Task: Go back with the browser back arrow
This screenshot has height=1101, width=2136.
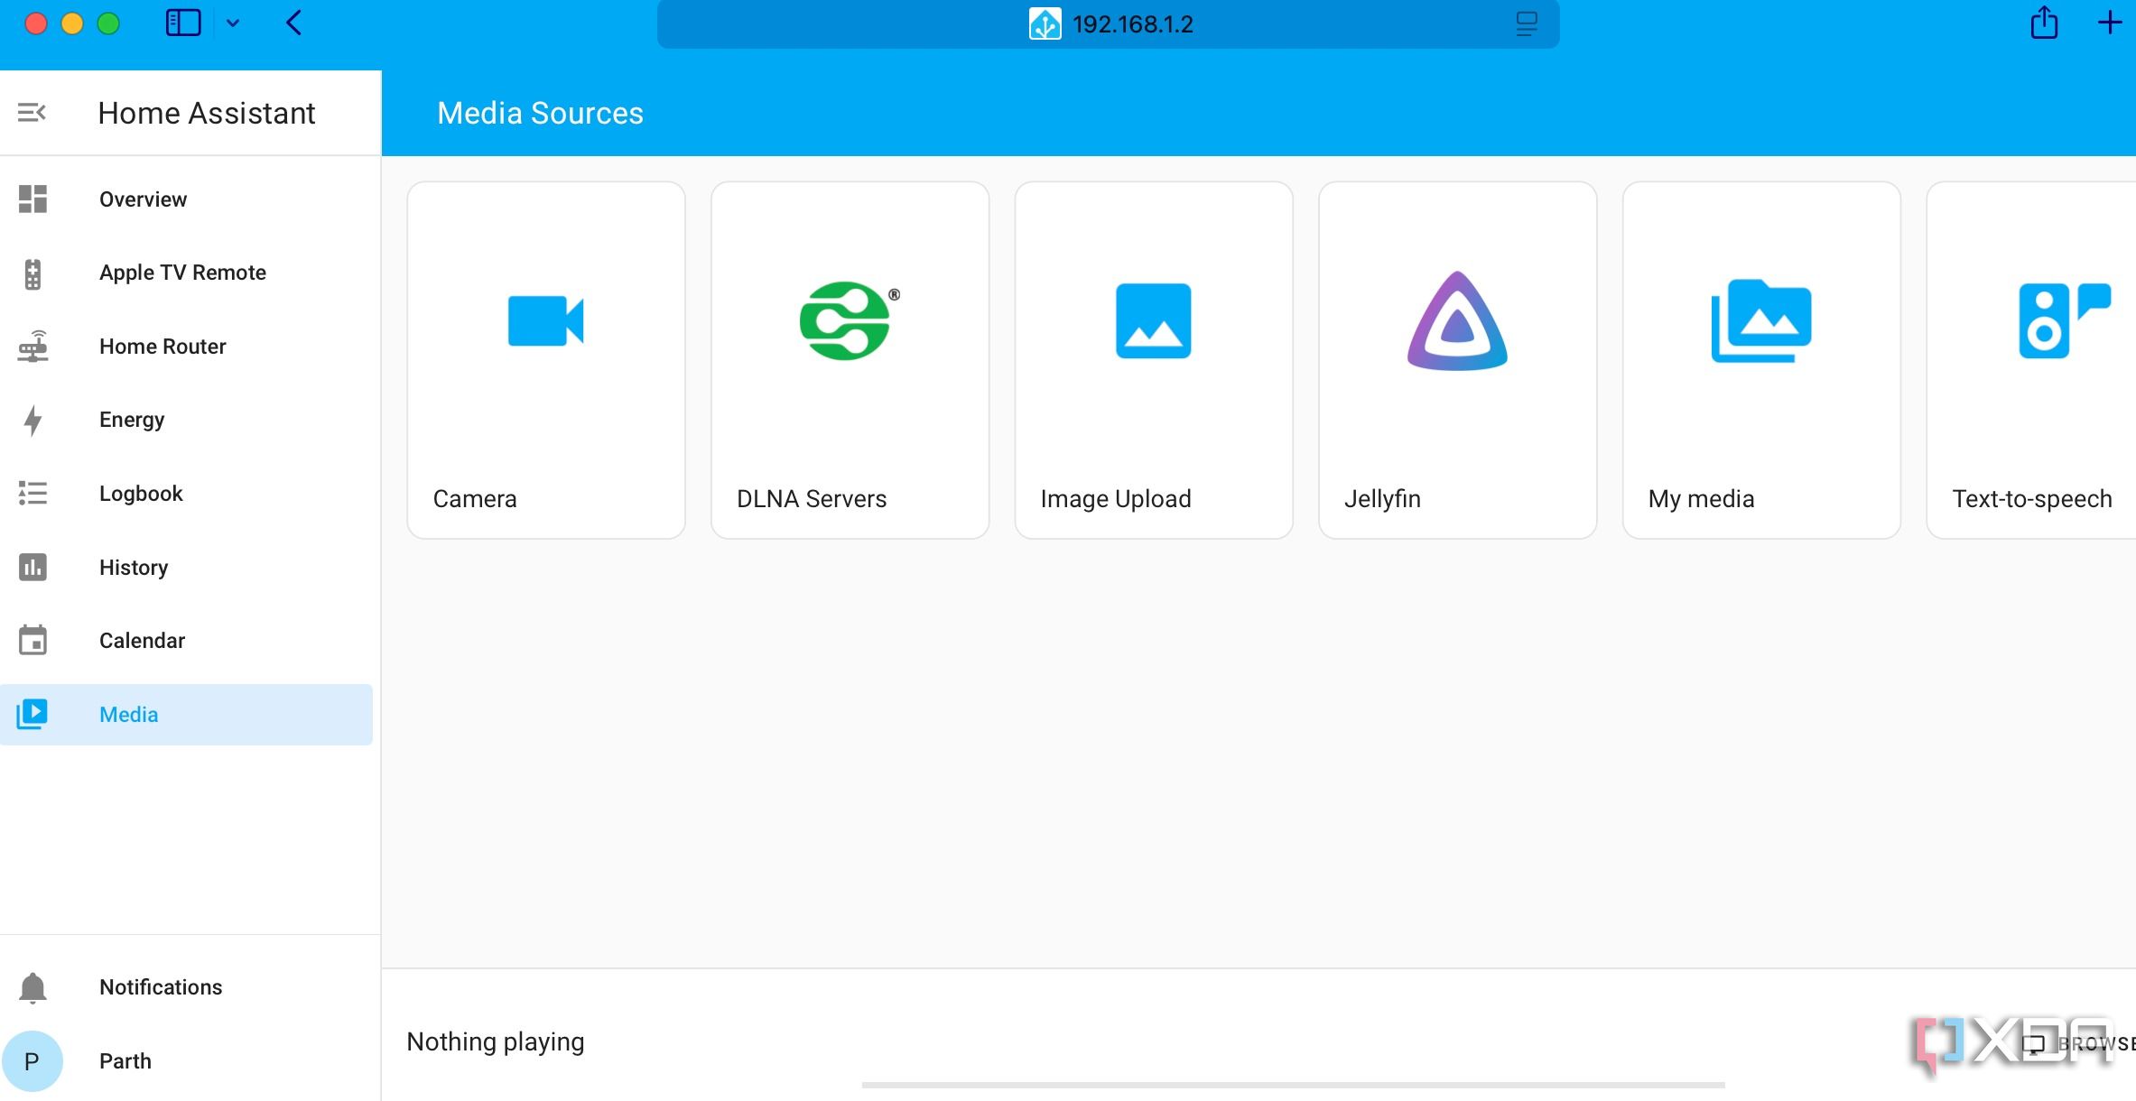Action: tap(293, 23)
